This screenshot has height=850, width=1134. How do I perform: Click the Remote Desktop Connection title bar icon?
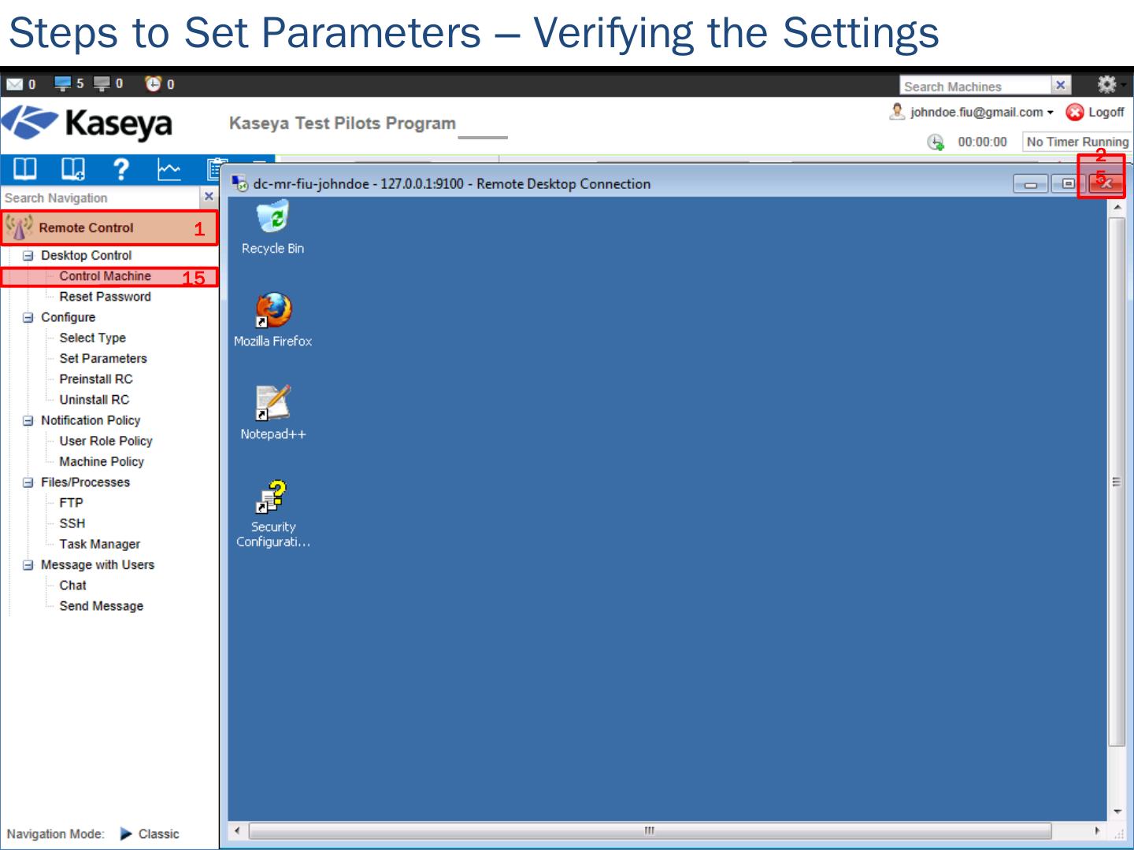tap(239, 184)
